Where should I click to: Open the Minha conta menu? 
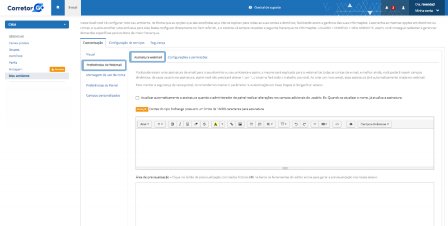tap(427, 11)
